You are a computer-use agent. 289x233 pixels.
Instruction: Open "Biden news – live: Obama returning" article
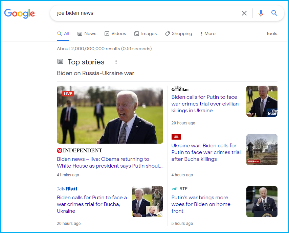110,163
